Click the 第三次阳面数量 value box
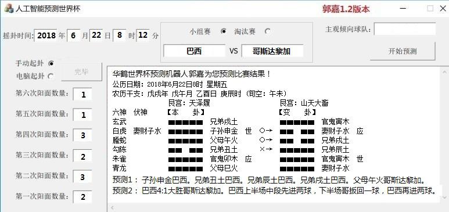 point(82,156)
